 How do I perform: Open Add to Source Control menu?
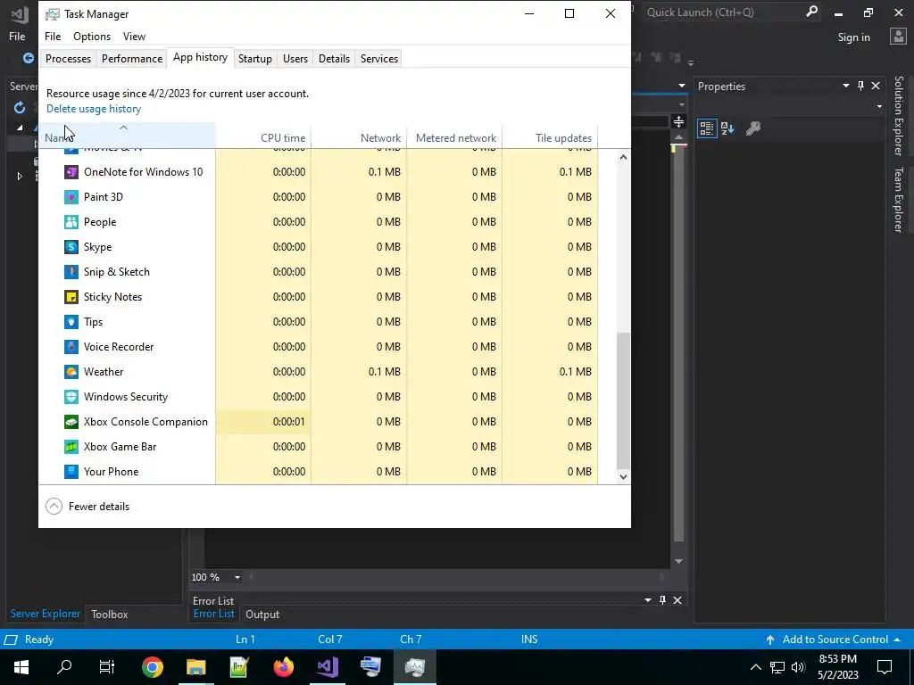(x=834, y=640)
